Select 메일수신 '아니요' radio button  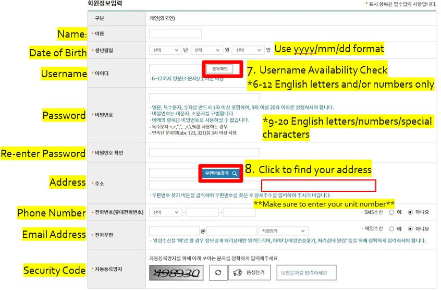[x=410, y=228]
